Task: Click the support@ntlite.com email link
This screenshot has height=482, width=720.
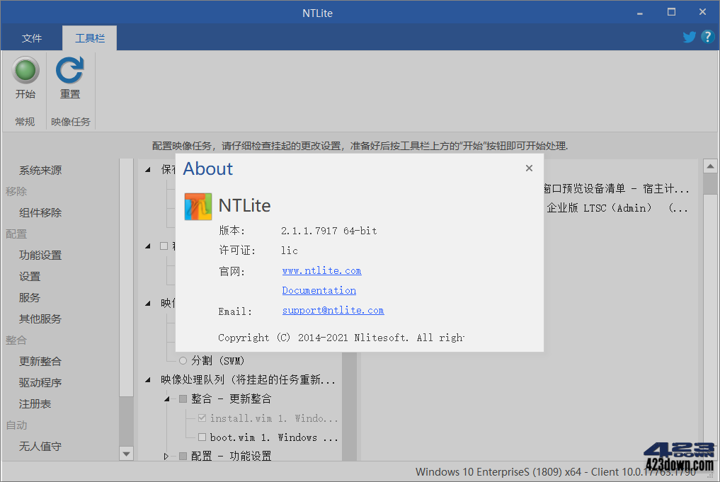Action: pyautogui.click(x=333, y=310)
